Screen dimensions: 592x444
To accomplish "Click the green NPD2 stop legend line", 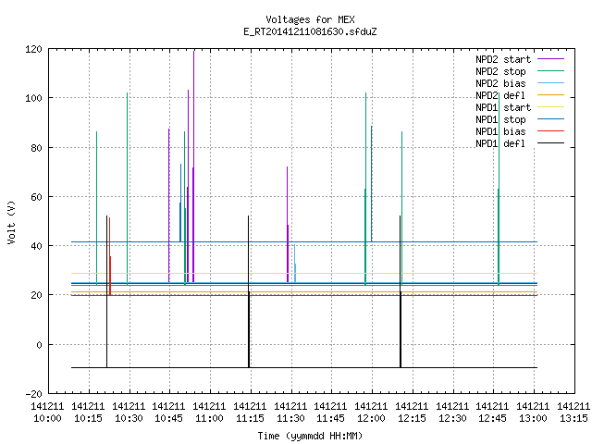I will [550, 71].
